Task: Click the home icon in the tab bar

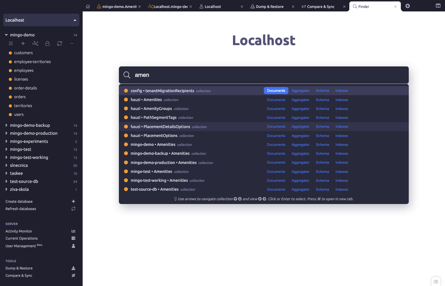Action: (x=88, y=6)
